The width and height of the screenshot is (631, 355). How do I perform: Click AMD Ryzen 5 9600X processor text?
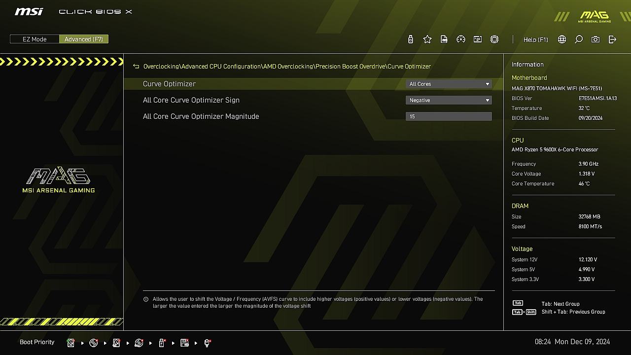coord(555,149)
